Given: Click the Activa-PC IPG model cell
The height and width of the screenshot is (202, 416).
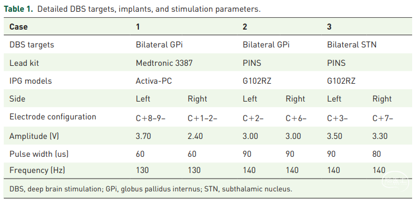Looking at the screenshot, I should [x=154, y=81].
